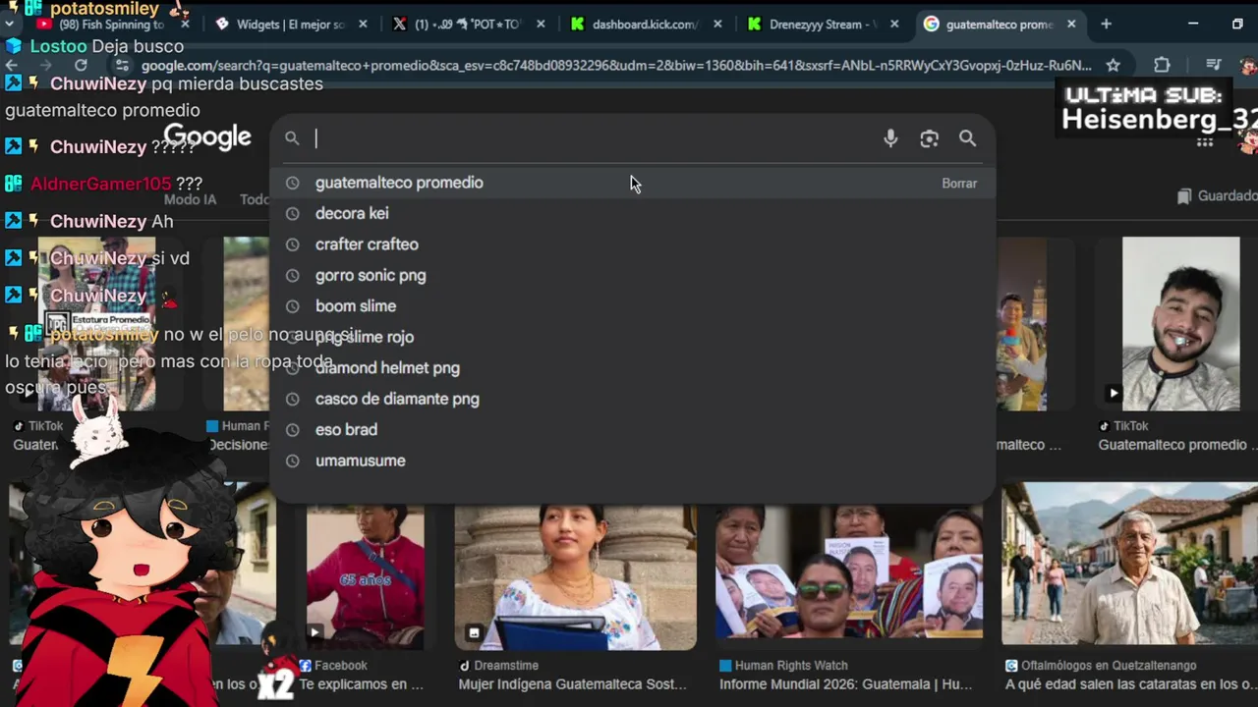Click the address bar URL

point(614,65)
